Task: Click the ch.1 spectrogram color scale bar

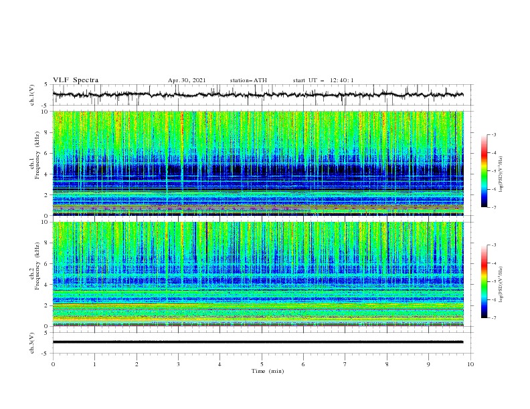Action: coord(484,170)
